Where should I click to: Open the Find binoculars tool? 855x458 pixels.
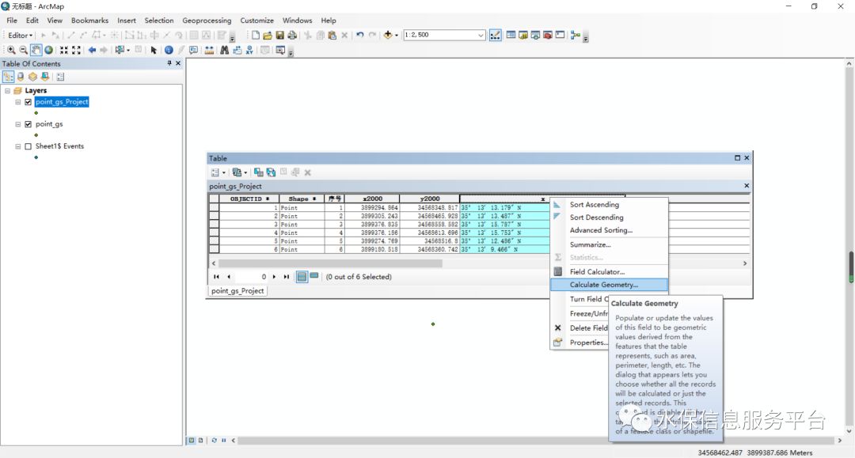coord(224,50)
